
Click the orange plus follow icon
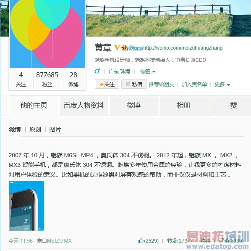102,85
